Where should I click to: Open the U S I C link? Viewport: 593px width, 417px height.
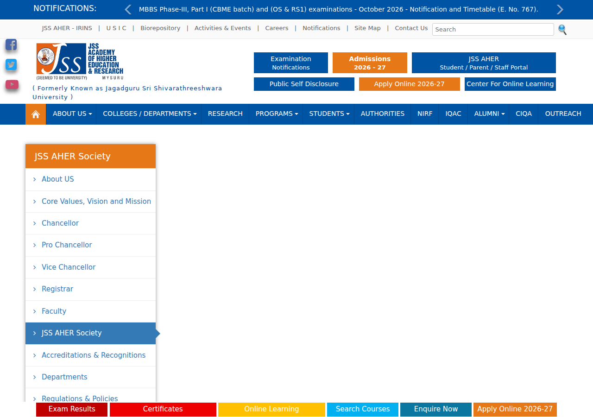[x=116, y=28]
